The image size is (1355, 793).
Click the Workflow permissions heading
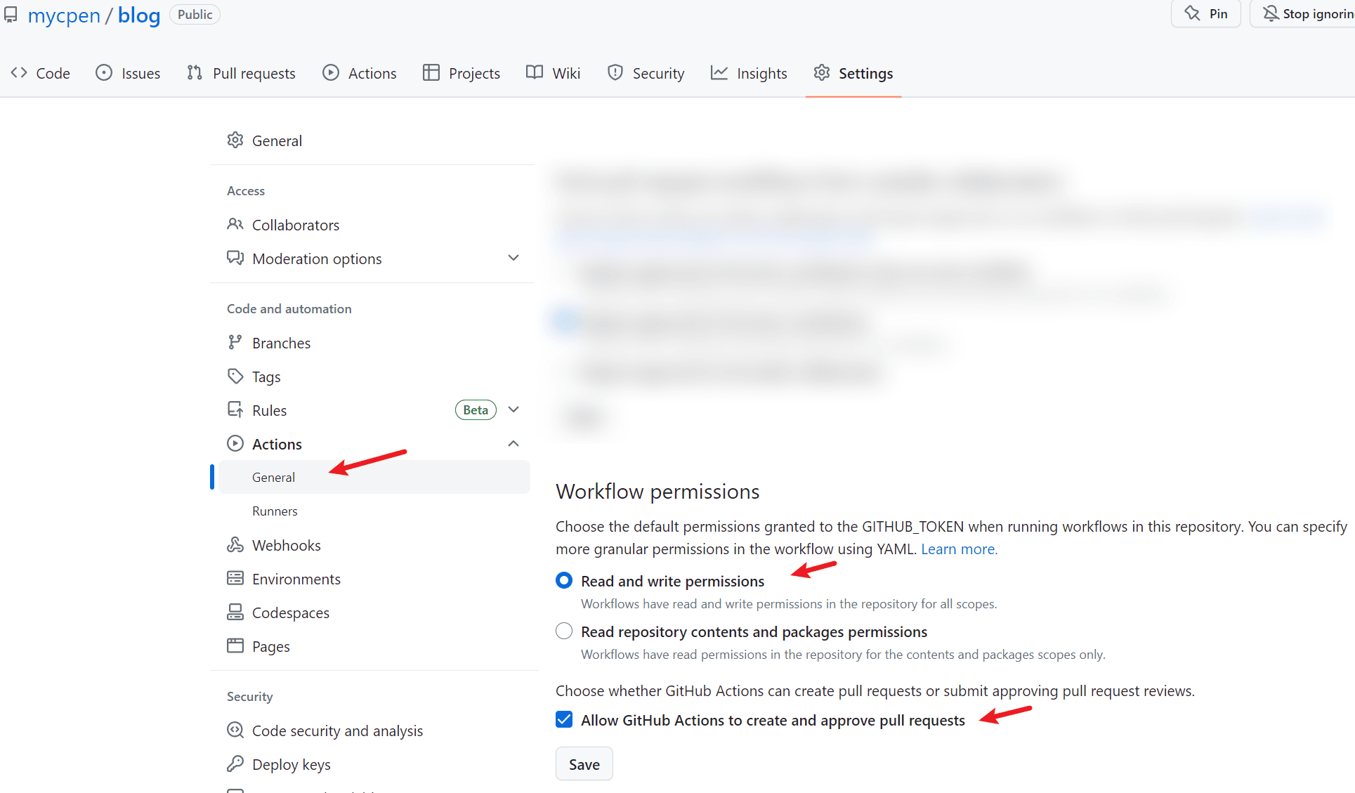pos(657,491)
